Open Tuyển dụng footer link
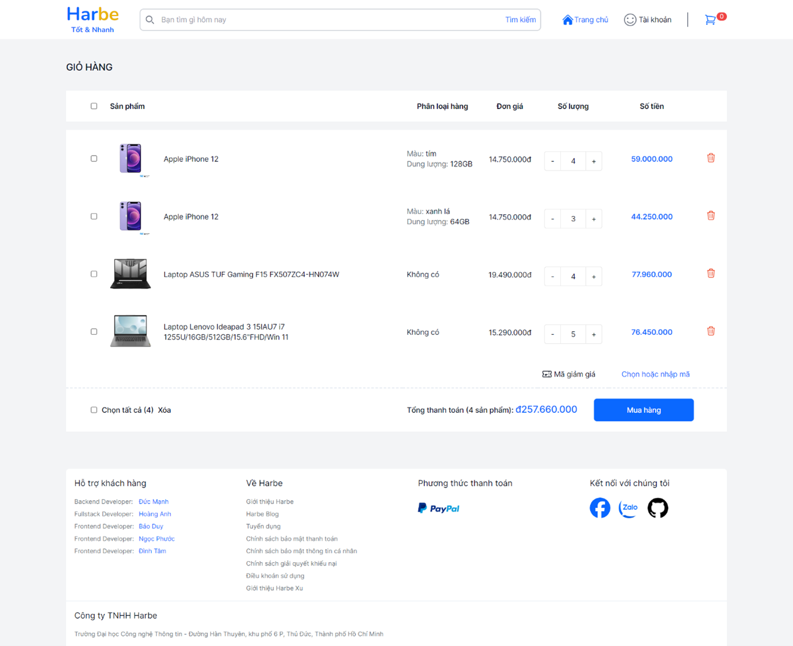 coord(263,527)
